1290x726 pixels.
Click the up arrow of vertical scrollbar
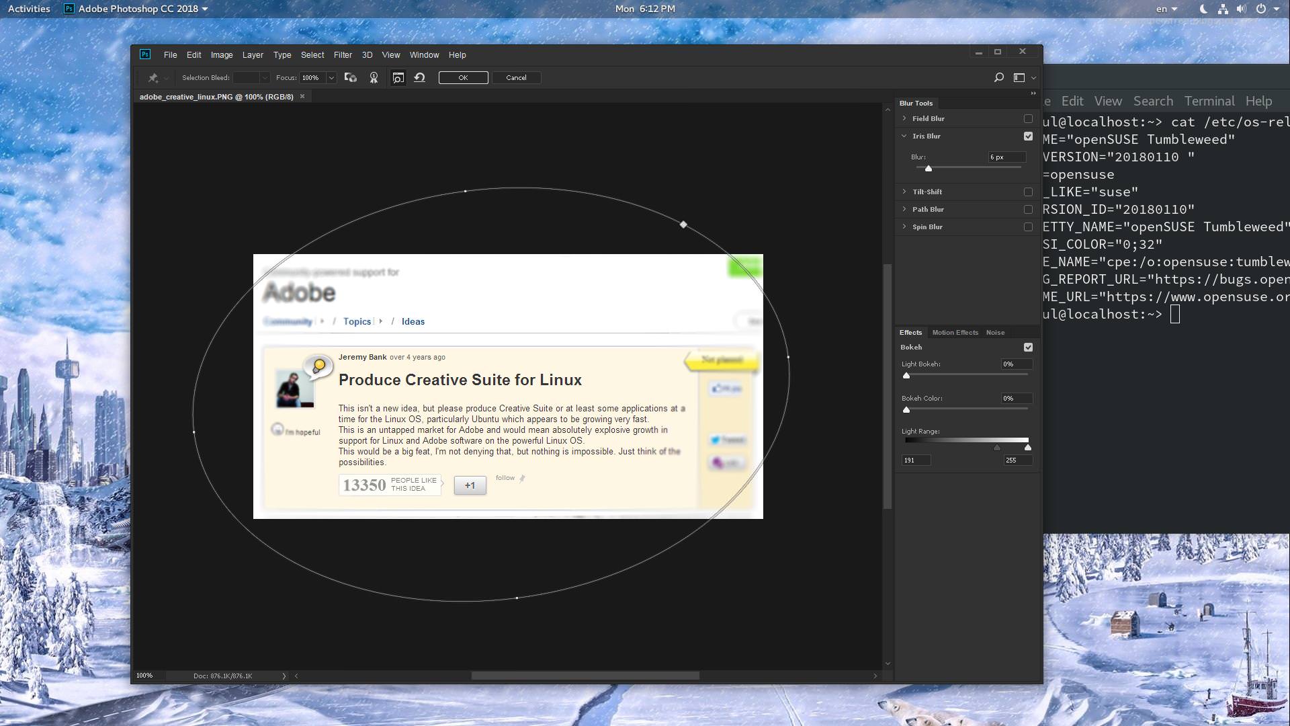coord(888,108)
